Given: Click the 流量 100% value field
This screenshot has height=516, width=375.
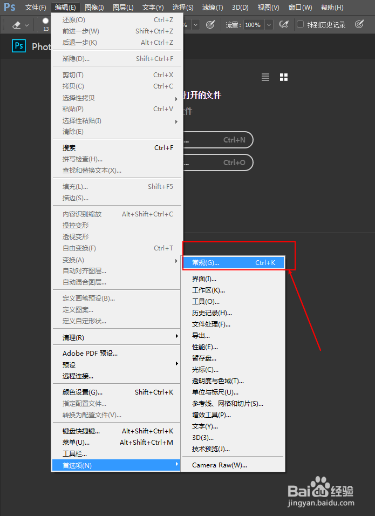Looking at the screenshot, I should coord(254,25).
